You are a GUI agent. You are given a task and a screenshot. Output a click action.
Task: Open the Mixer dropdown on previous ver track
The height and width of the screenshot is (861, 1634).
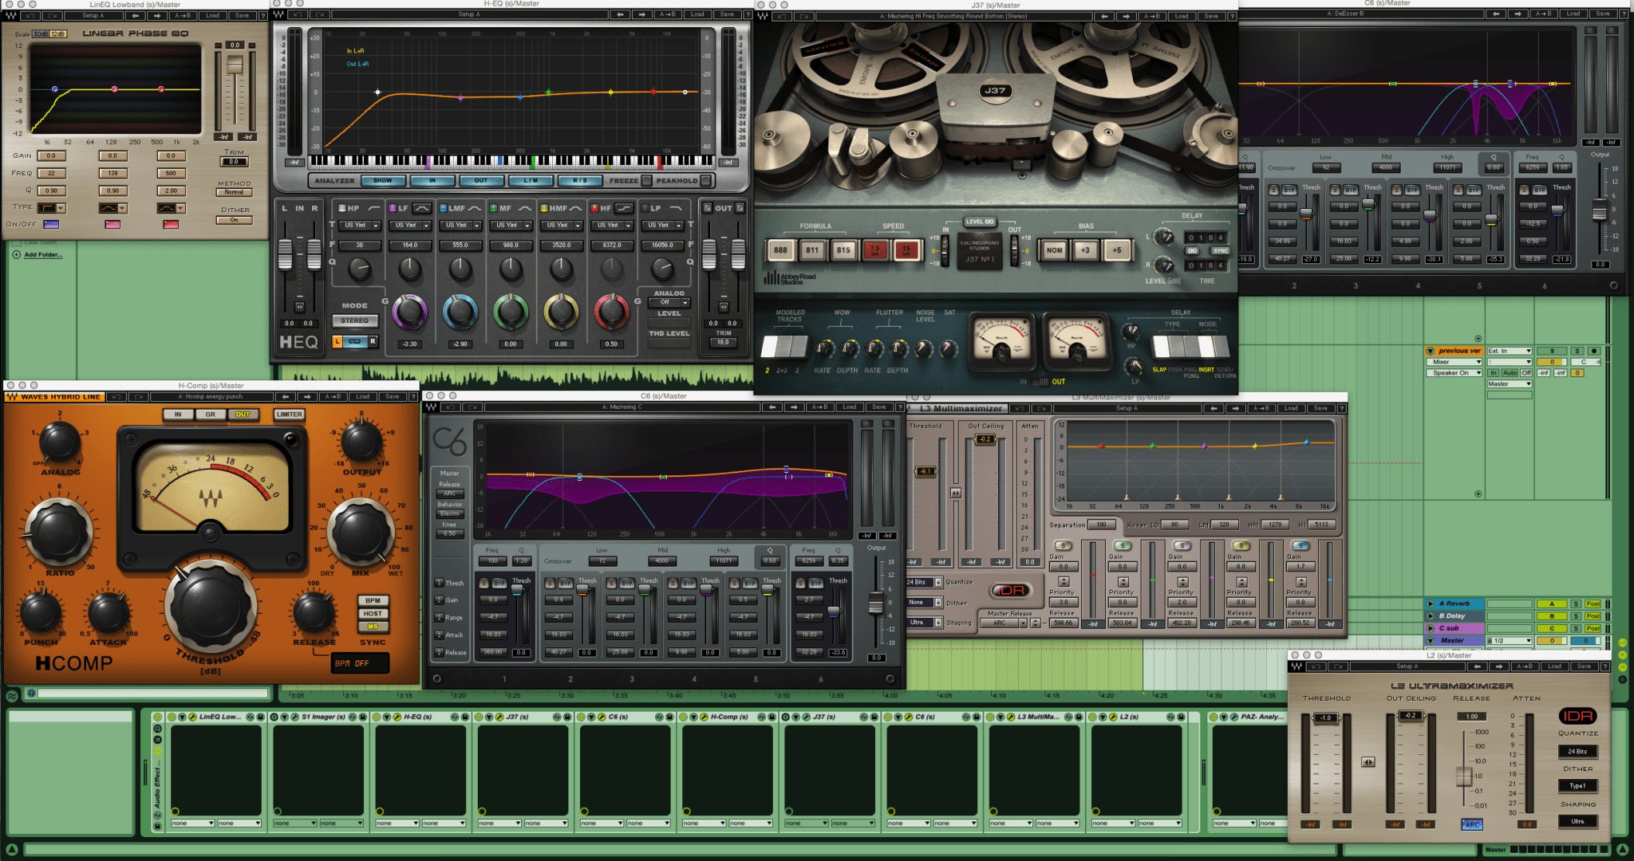(x=1454, y=362)
